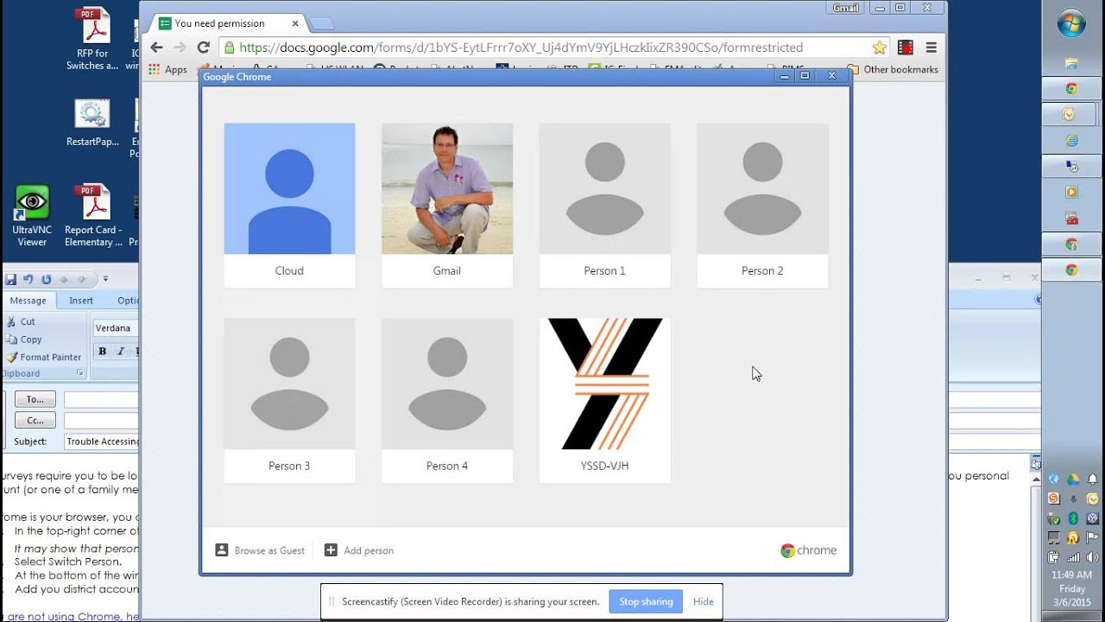This screenshot has width=1105, height=622.
Task: Open the Windows Explorer taskbar icon
Action: 1071,63
